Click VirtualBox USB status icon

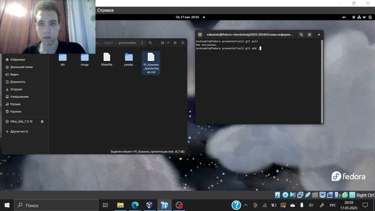click(308, 195)
